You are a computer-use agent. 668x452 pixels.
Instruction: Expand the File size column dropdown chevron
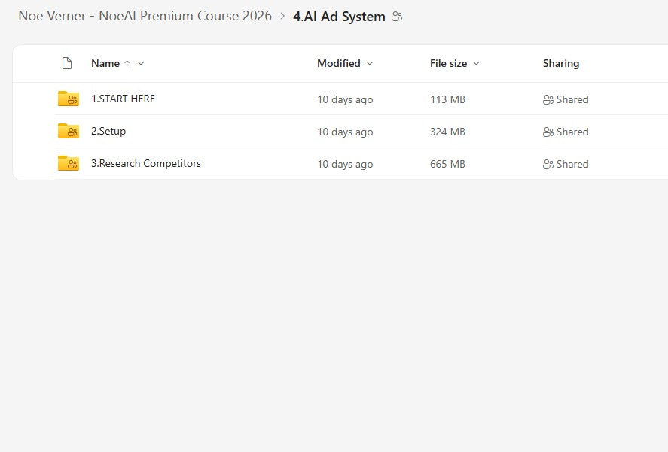[476, 63]
